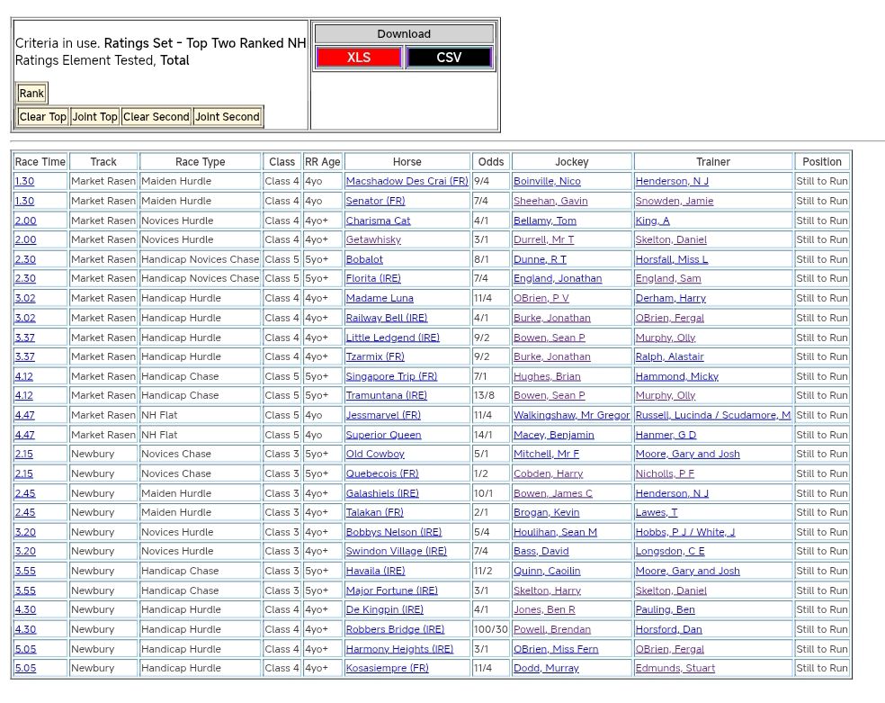Screen dimensions: 885x703
Task: Download the ratings as CSV
Action: tap(449, 58)
